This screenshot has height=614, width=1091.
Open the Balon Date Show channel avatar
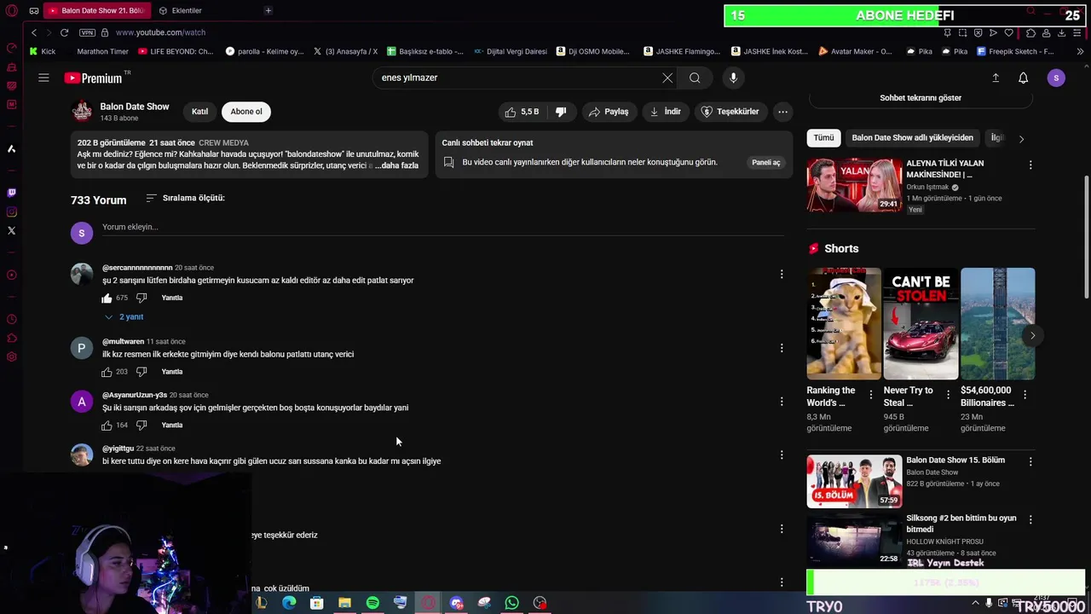[82, 112]
